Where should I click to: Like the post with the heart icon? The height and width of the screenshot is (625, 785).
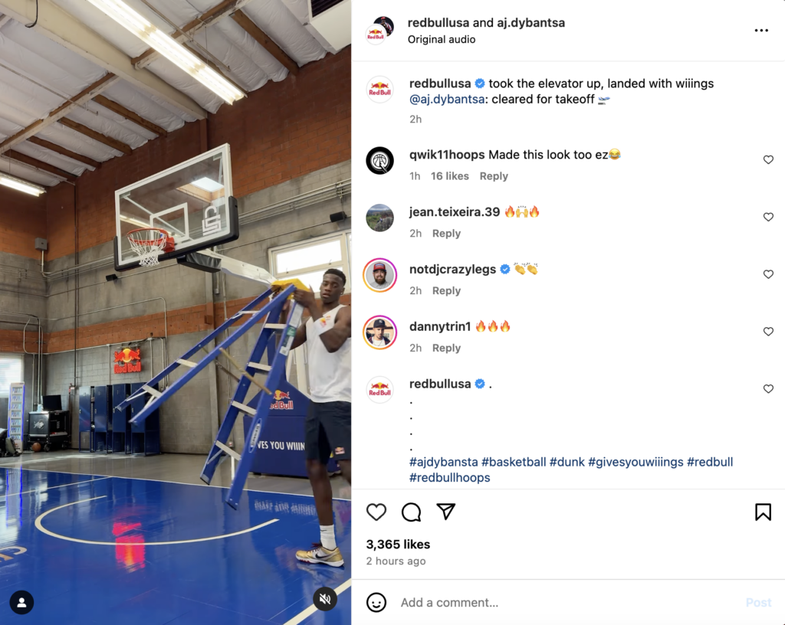pyautogui.click(x=376, y=512)
